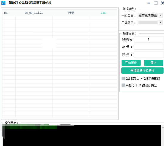Image resolution: width=164 pixels, height=146 pixels.
Task: Click the ING column header
Action: point(103,13)
